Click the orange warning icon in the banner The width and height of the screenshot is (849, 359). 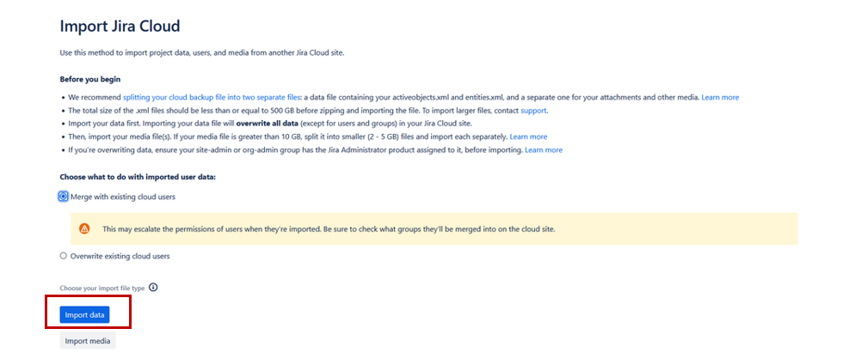pos(84,228)
